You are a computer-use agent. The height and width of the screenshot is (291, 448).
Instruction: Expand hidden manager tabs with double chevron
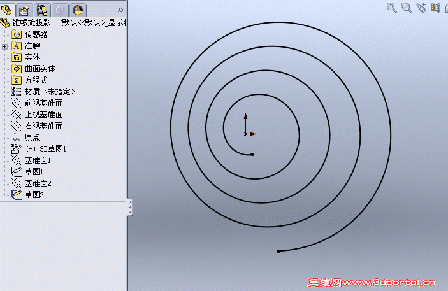click(x=120, y=10)
